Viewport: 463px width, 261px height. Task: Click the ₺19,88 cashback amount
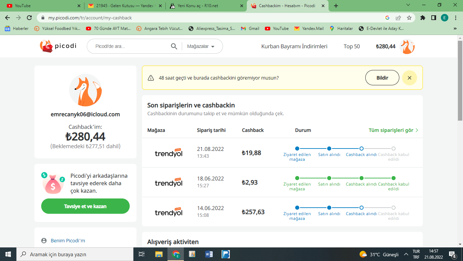tap(252, 153)
